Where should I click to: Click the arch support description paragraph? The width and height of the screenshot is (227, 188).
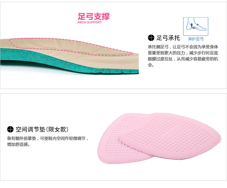coord(183,56)
